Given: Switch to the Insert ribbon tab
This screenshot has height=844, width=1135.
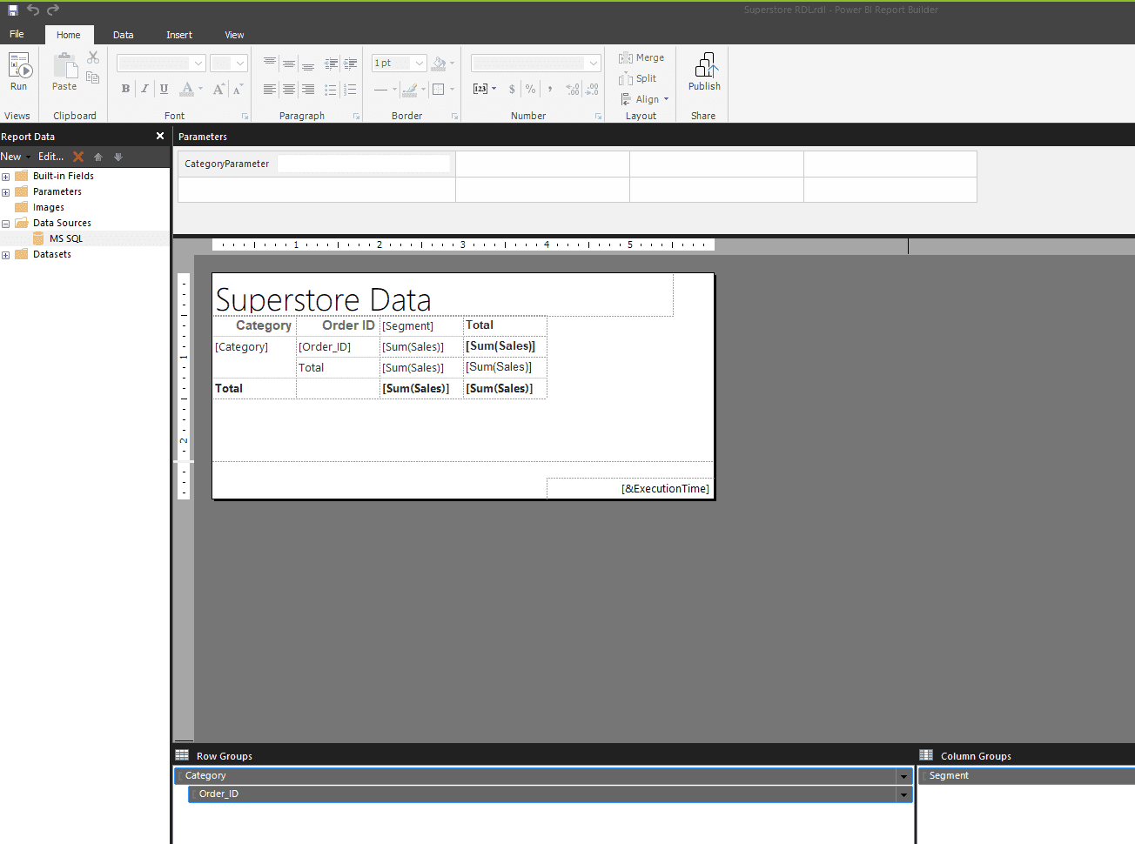Looking at the screenshot, I should point(179,35).
